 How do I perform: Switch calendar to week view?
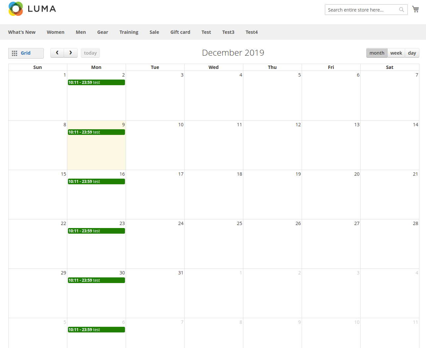[396, 53]
